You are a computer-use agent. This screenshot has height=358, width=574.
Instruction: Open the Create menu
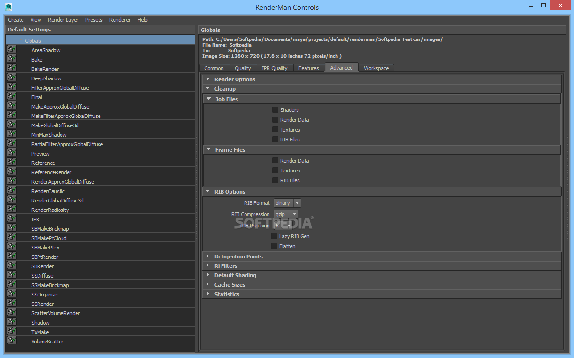[x=16, y=20]
